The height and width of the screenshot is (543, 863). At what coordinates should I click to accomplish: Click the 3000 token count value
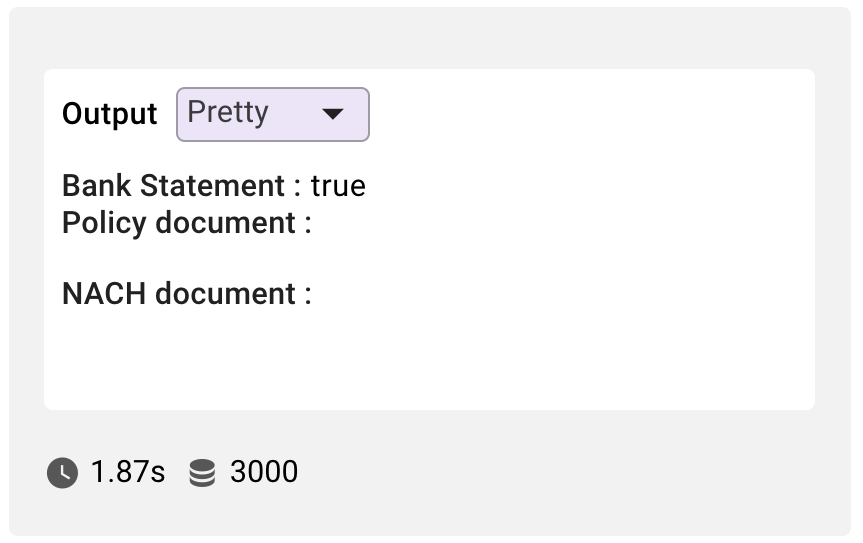(264, 472)
